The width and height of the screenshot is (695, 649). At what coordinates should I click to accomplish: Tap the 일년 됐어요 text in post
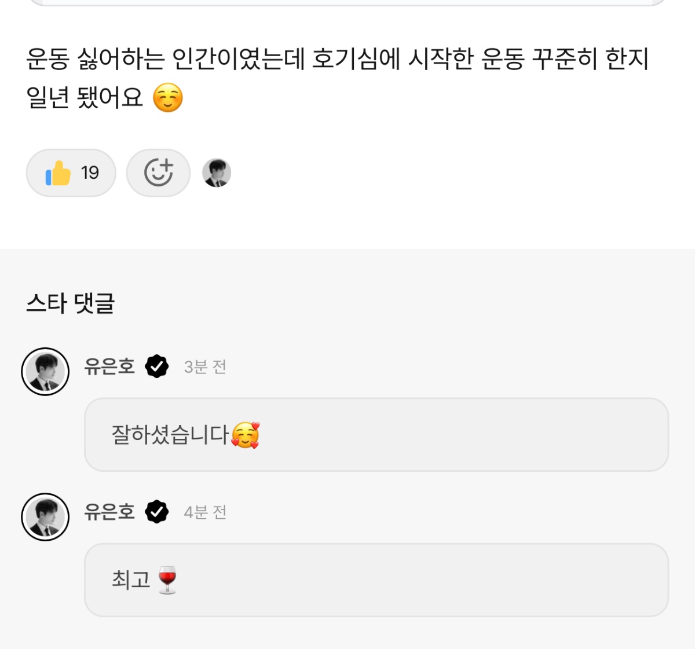tap(85, 97)
